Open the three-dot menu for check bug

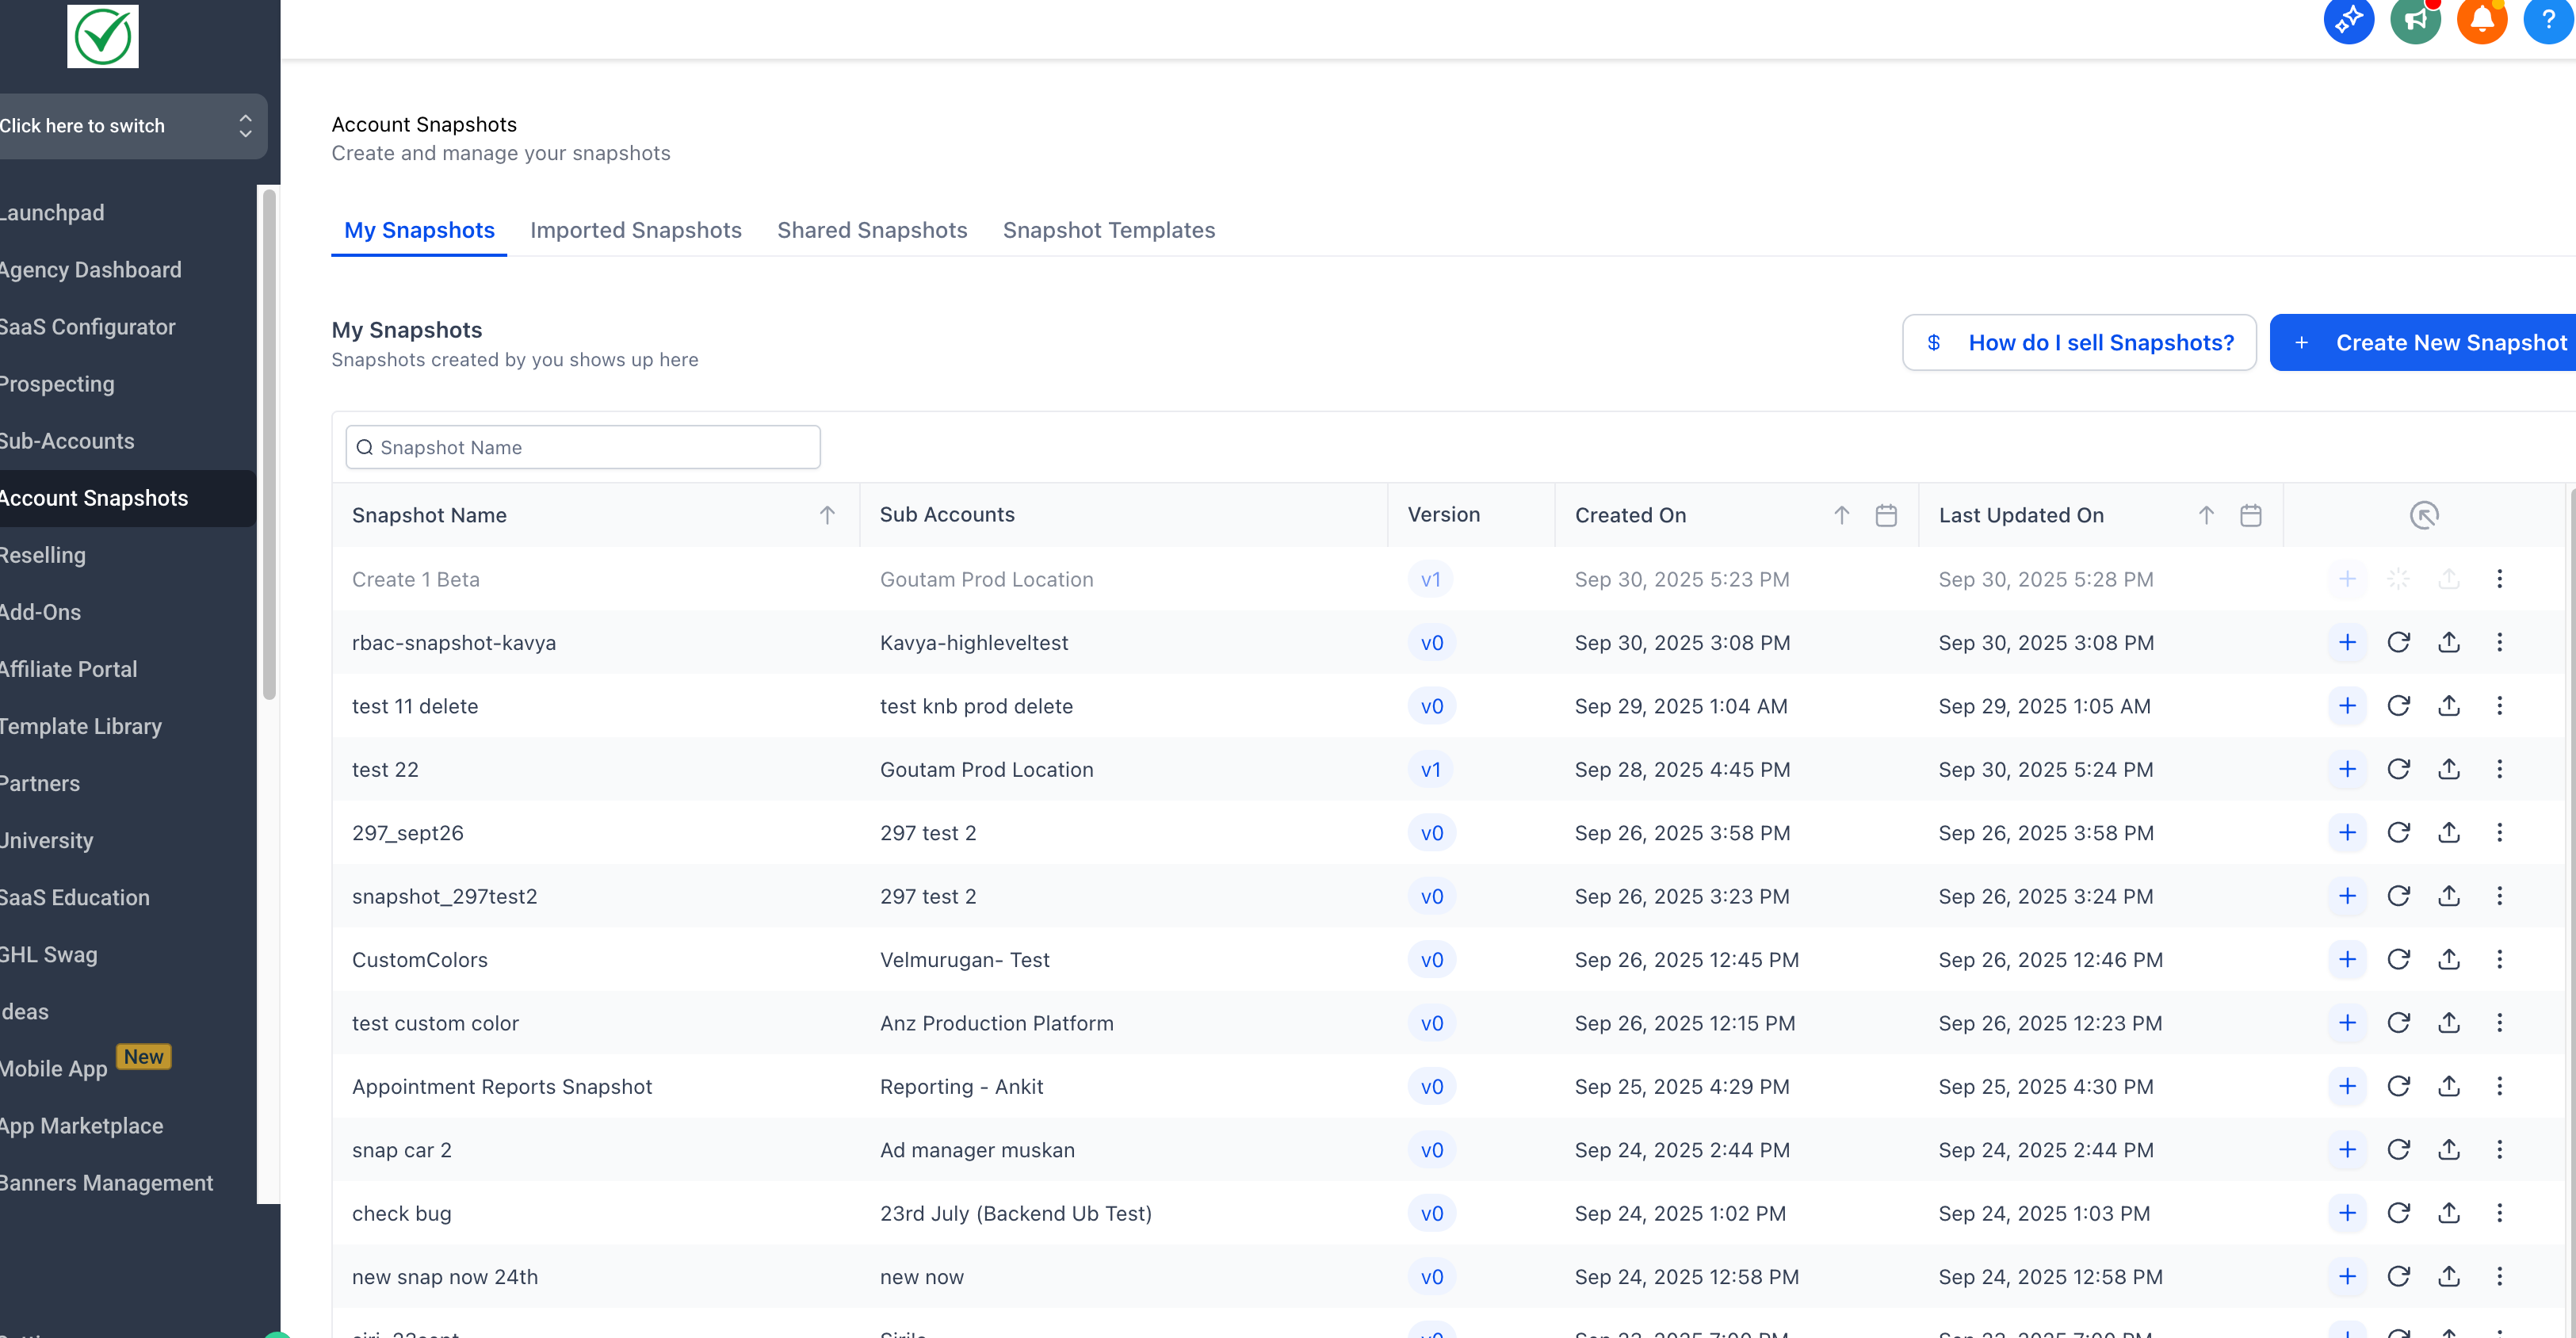[x=2499, y=1213]
